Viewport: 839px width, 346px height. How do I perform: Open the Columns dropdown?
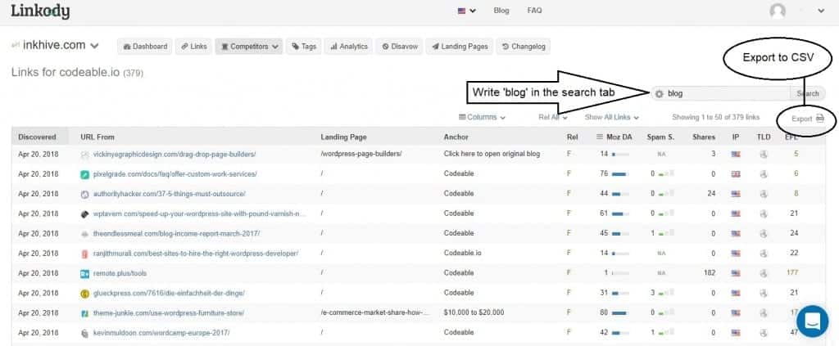tap(482, 117)
